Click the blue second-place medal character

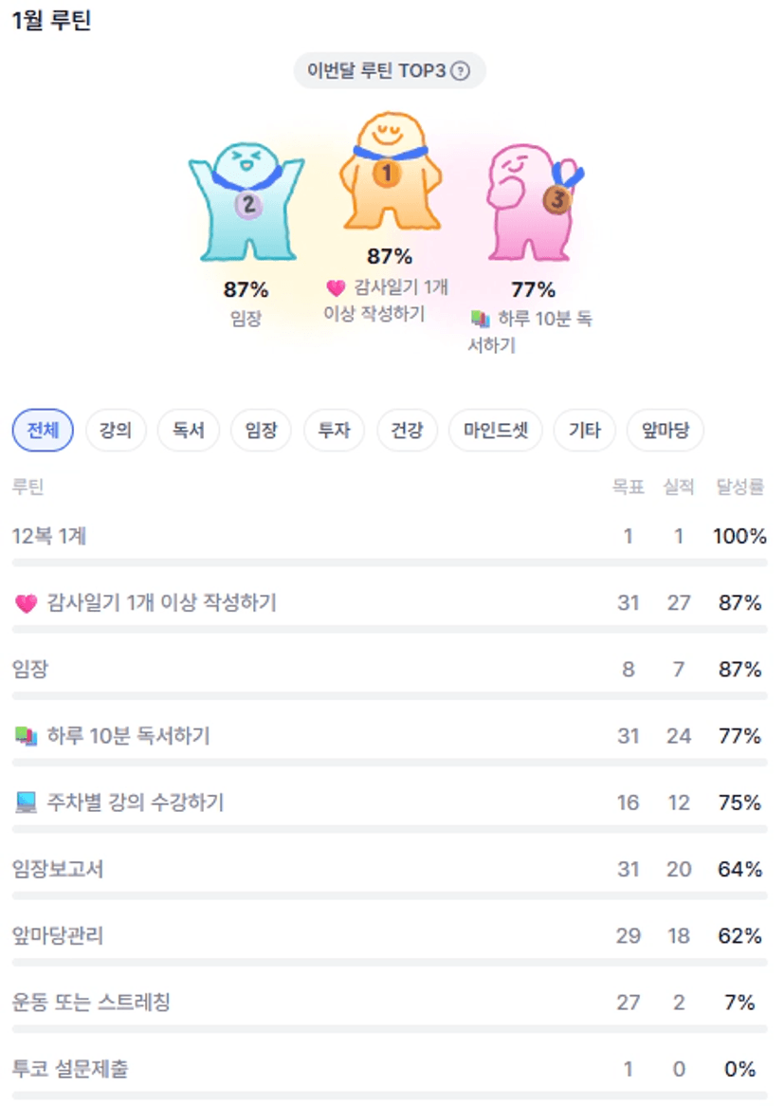[x=246, y=201]
